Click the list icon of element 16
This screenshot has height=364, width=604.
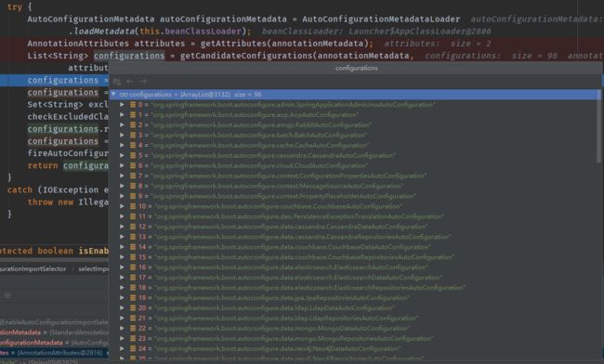pyautogui.click(x=133, y=267)
